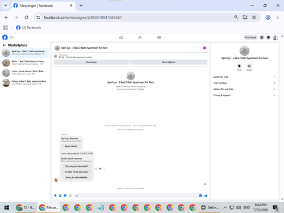Click the chat header title April Lyn
Screen dimensions: 284x213
(84, 48)
